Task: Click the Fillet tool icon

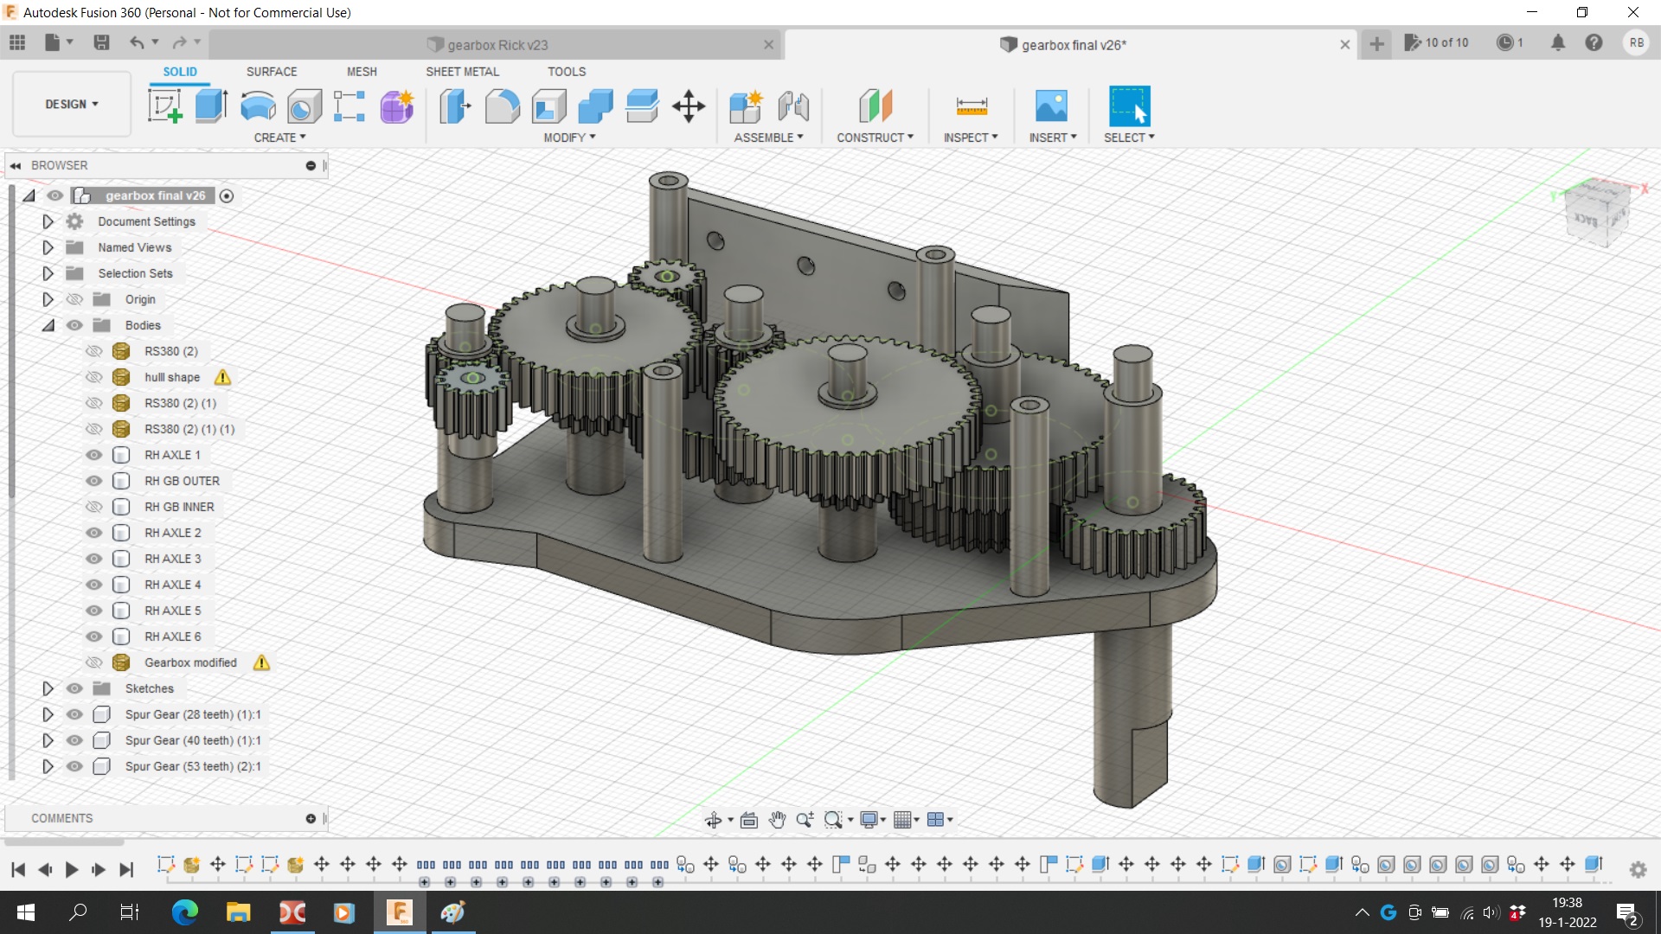Action: 502,106
